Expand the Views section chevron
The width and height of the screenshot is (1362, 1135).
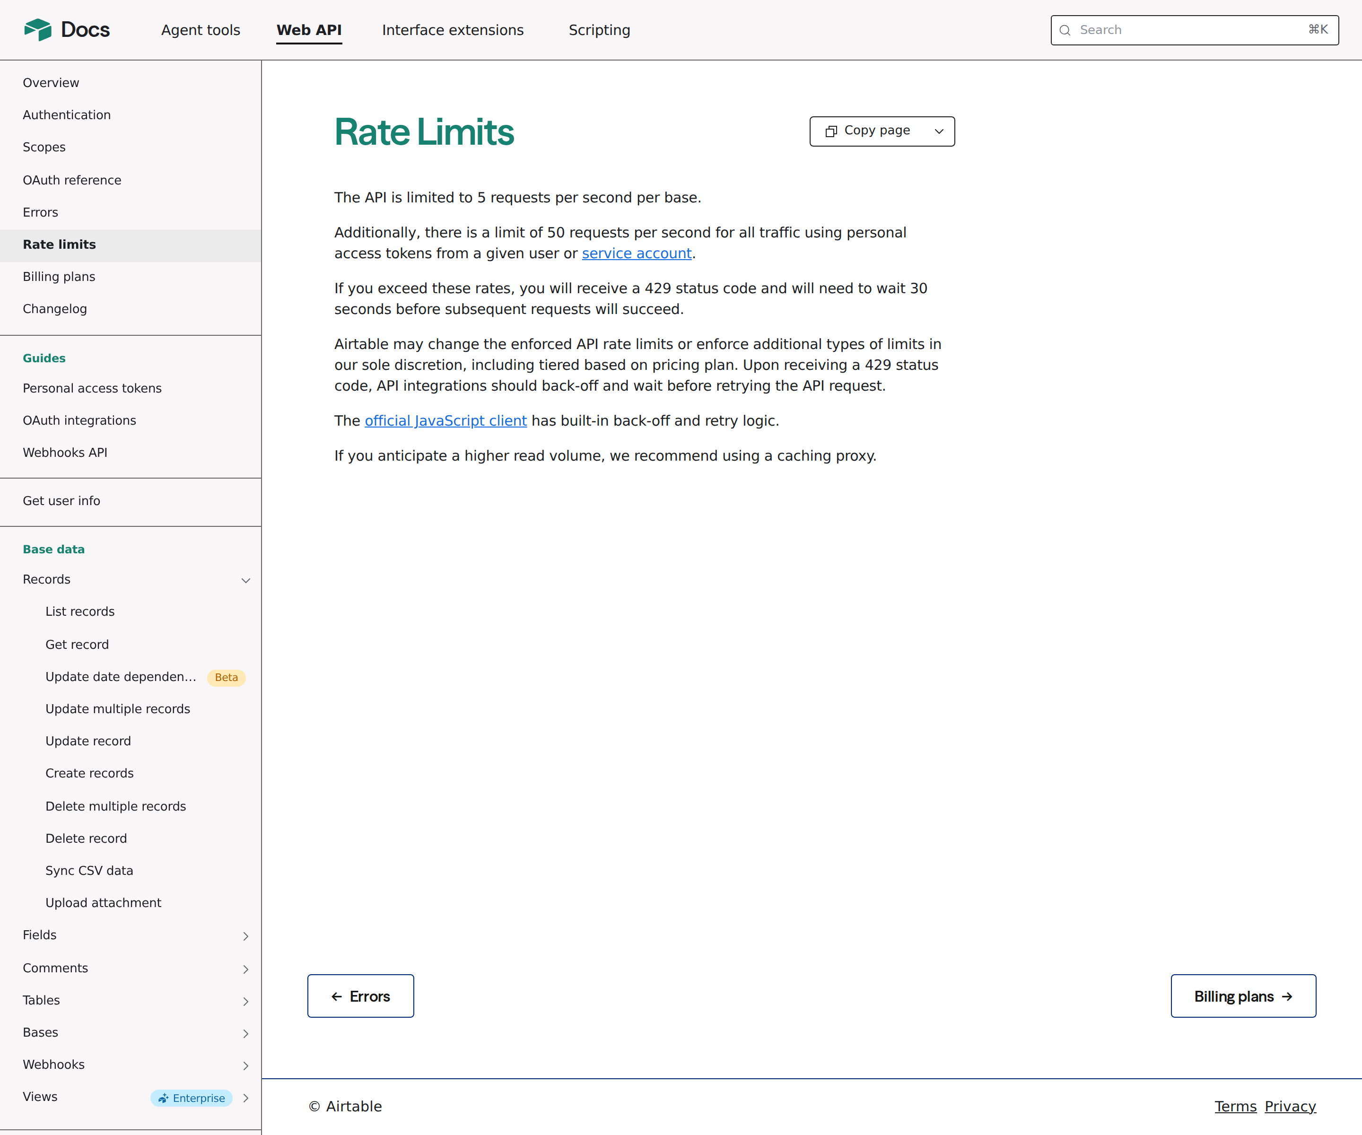pos(246,1098)
